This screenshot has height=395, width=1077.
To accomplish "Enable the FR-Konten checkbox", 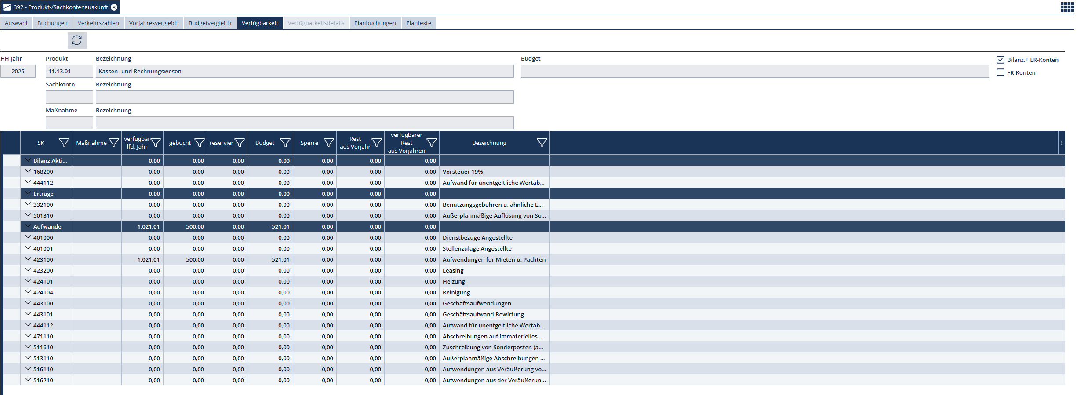I will pyautogui.click(x=1001, y=72).
